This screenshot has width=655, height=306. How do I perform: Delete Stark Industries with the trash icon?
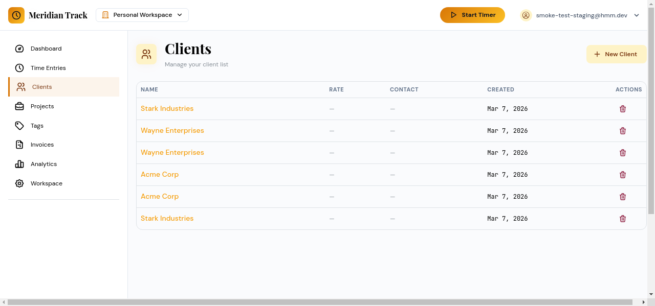(x=623, y=108)
